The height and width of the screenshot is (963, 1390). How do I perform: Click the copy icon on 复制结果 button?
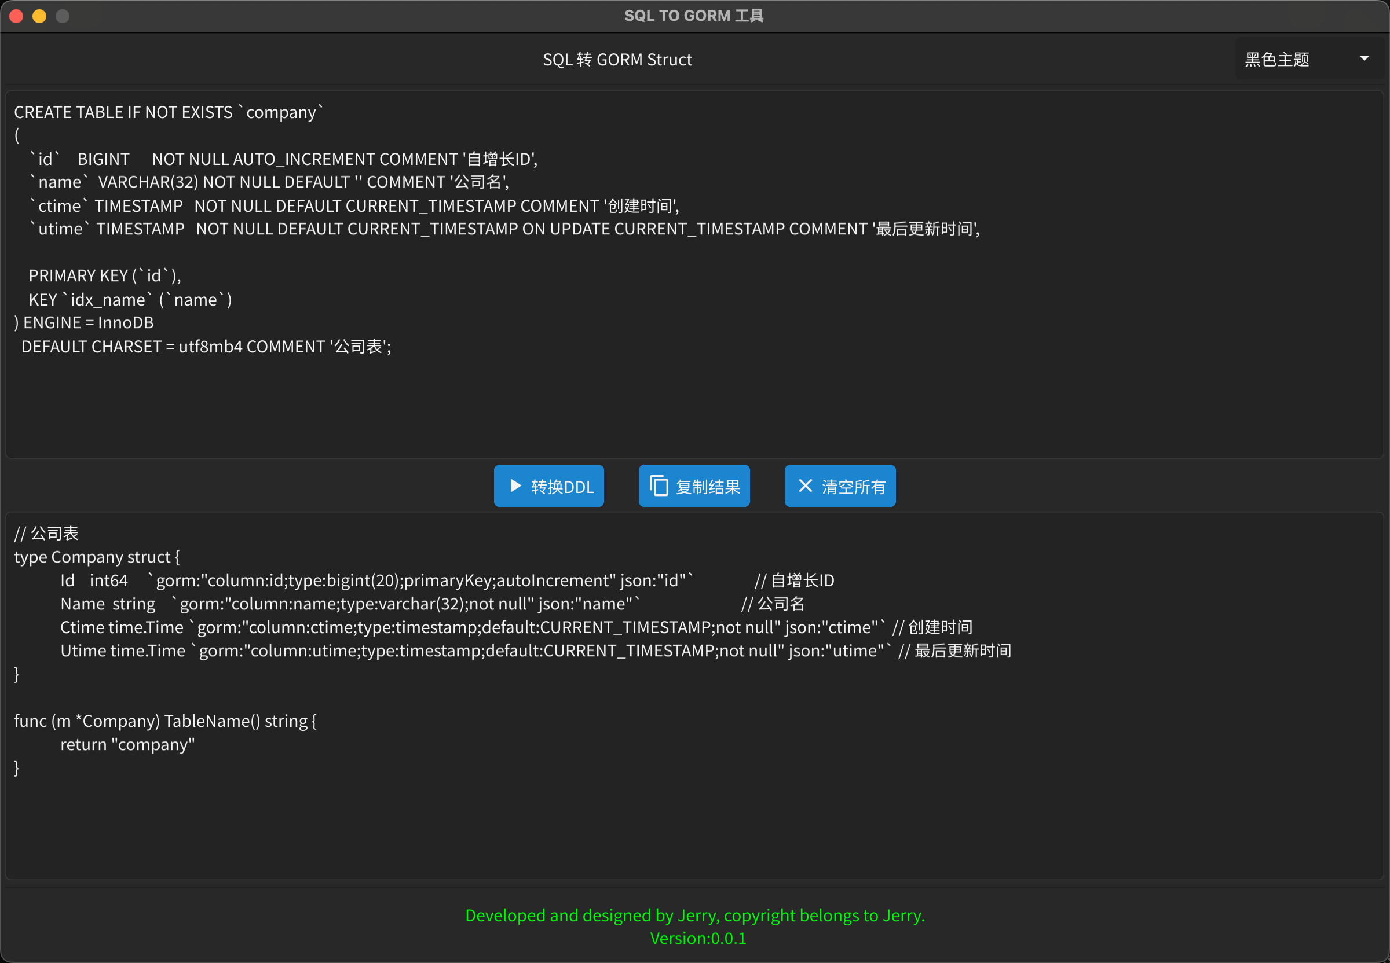click(x=659, y=486)
